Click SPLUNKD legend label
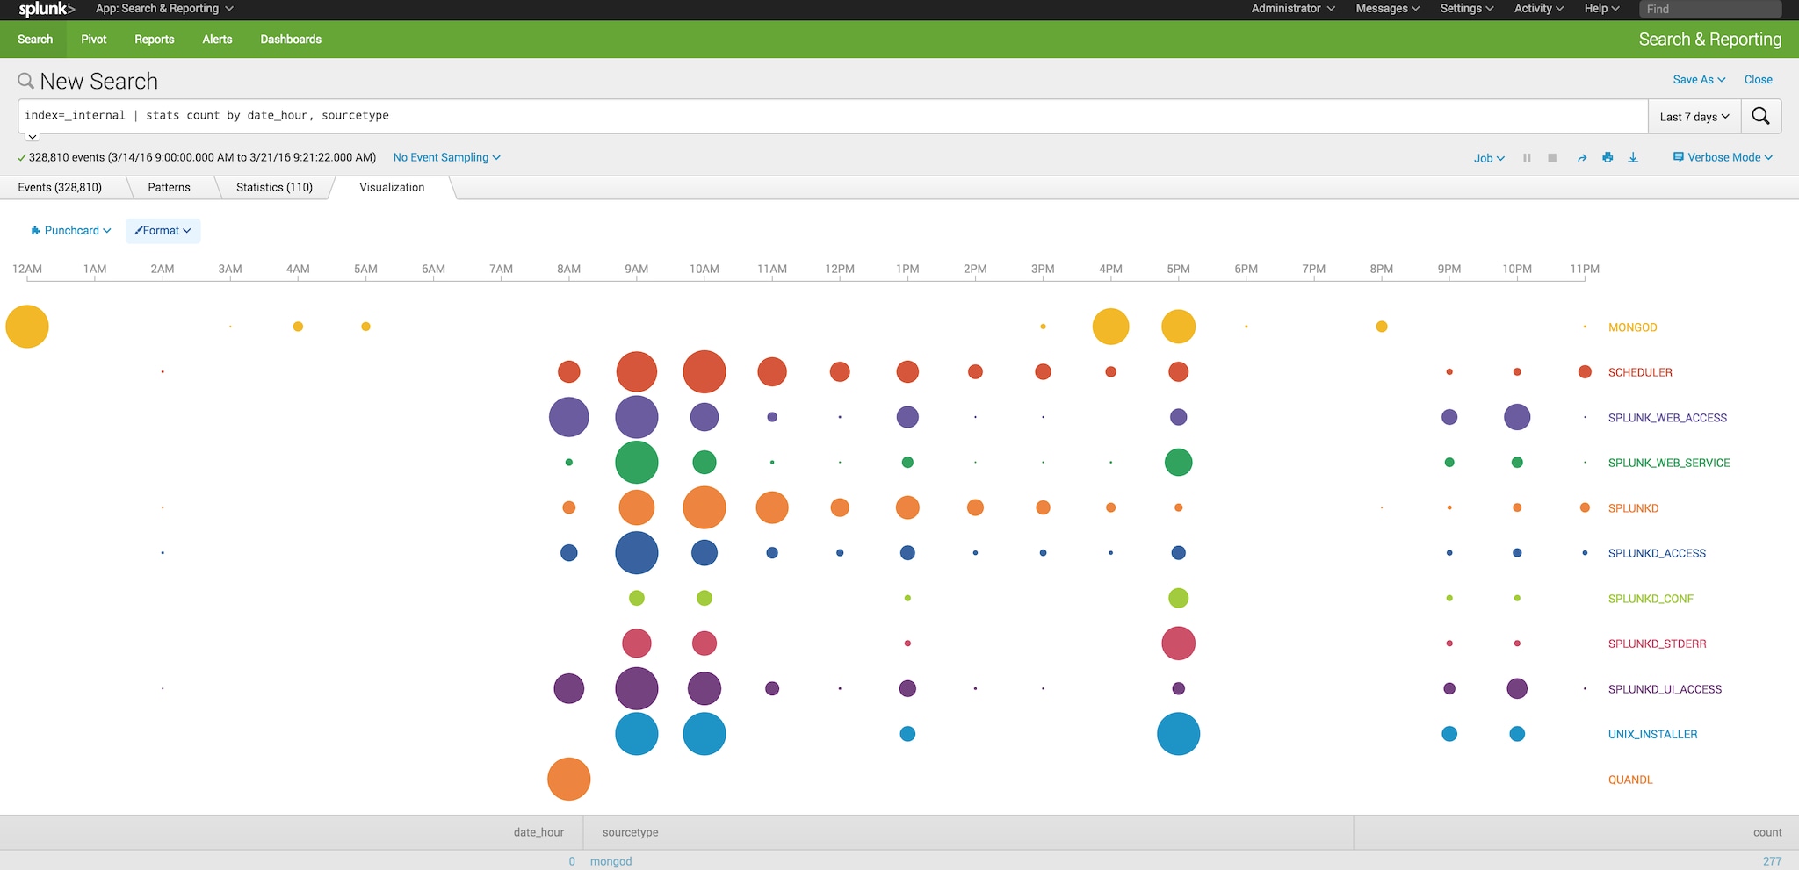The height and width of the screenshot is (870, 1799). 1633,508
